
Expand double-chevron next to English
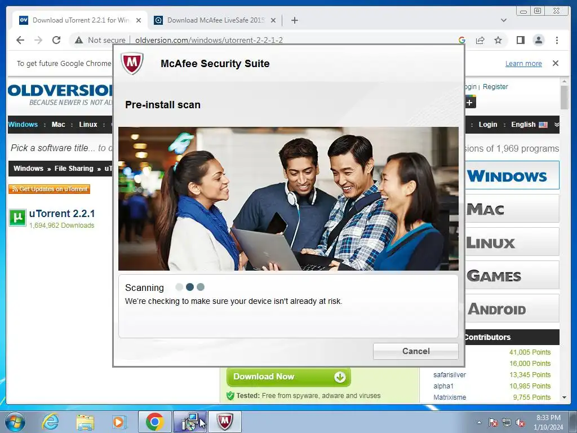556,125
